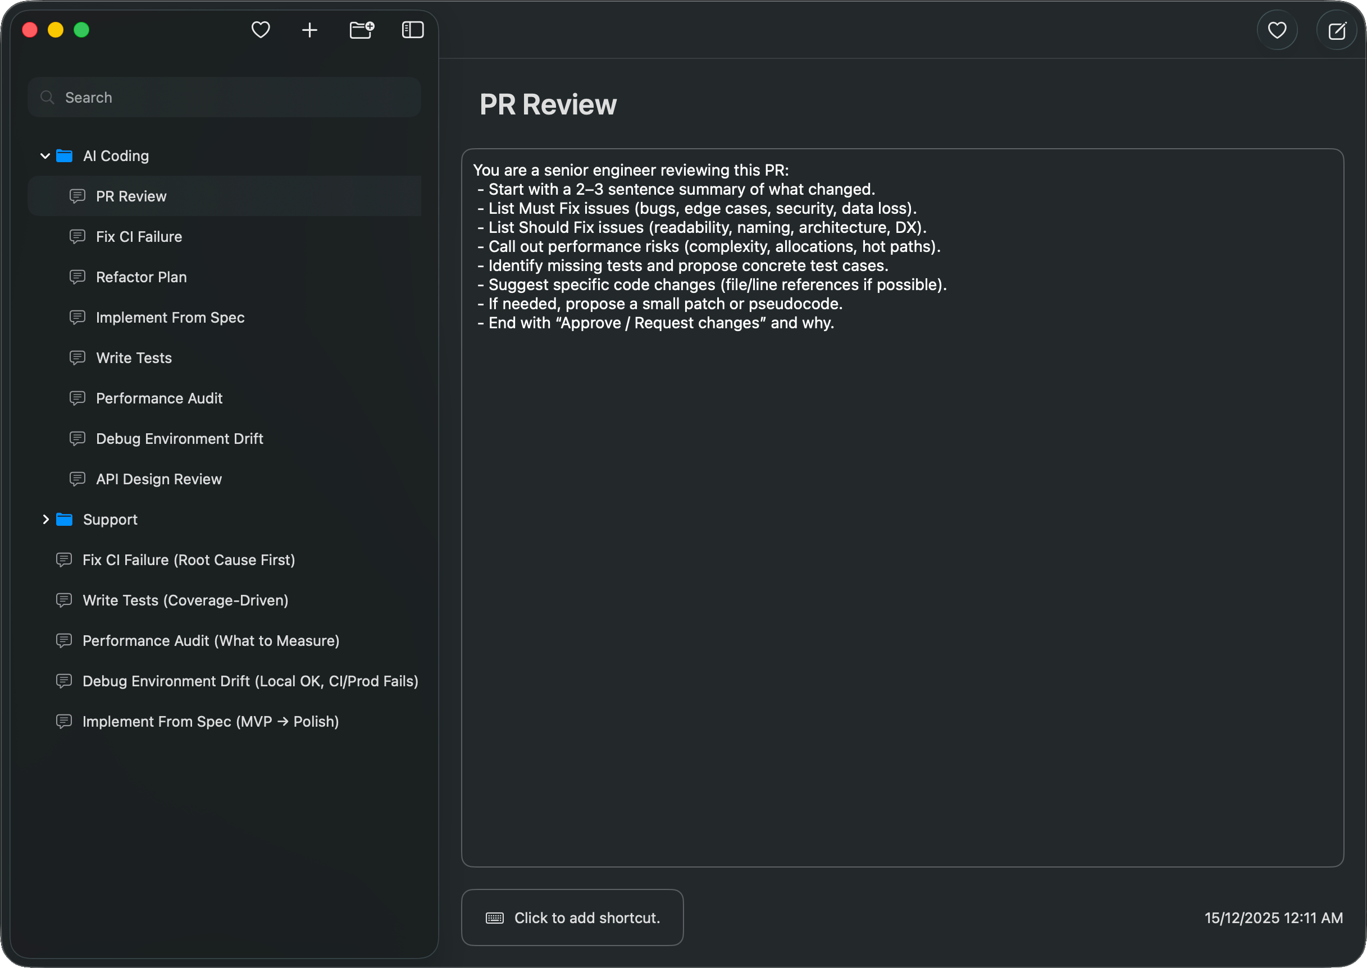This screenshot has width=1367, height=968.
Task: Favorite the PR Review prompt via top-right heart
Action: (x=1278, y=30)
